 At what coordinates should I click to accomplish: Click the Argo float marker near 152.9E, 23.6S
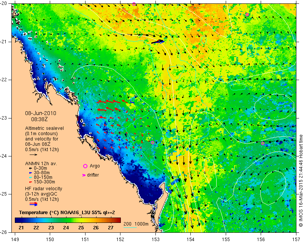152,143
